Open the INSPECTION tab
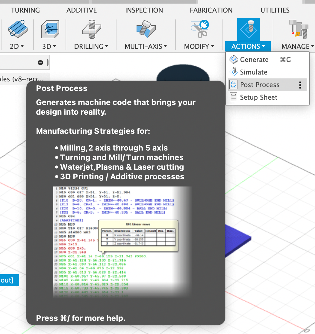Viewport: 315px width, 334px height. click(144, 10)
